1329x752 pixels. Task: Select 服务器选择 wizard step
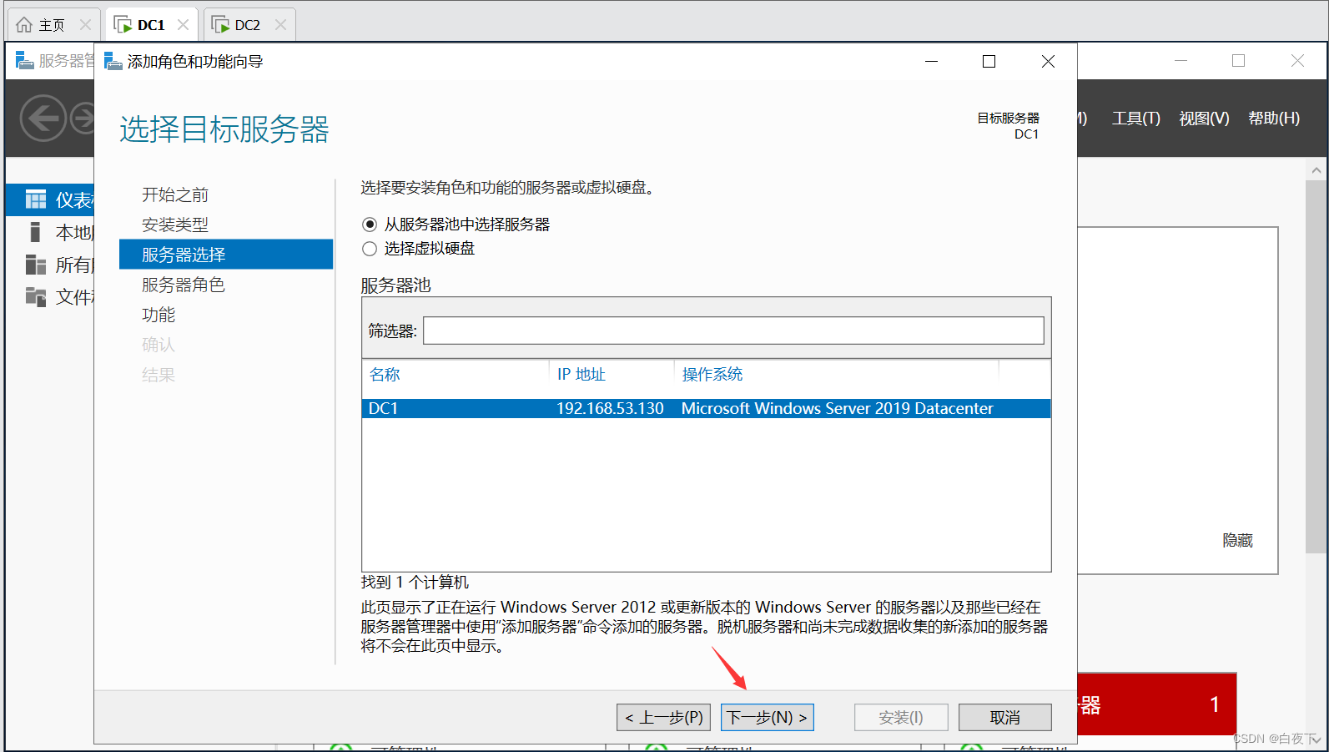[x=226, y=255]
